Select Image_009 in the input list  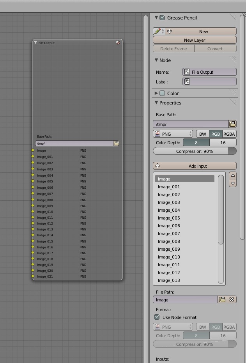[185, 249]
